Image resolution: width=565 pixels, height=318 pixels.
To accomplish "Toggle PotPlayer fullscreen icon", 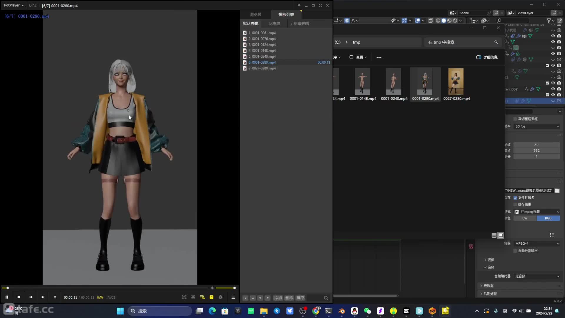I will 320,5.
